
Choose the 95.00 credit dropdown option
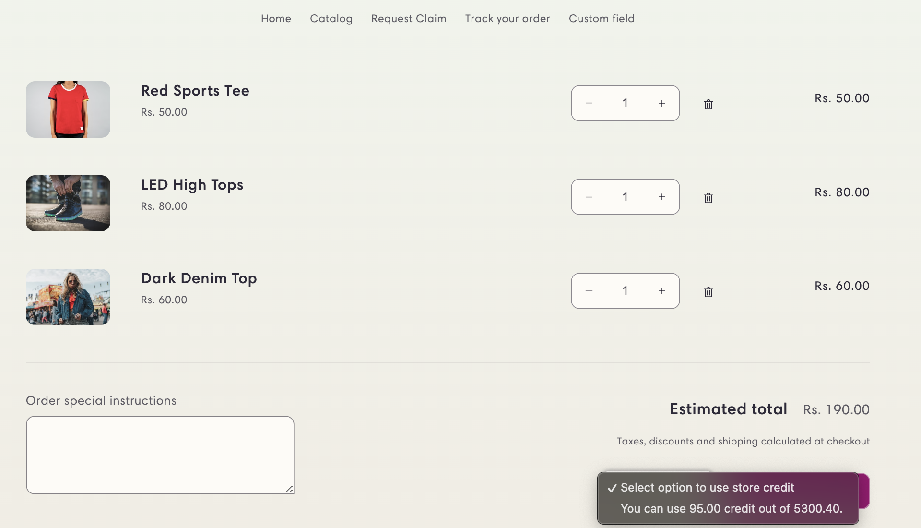point(731,509)
